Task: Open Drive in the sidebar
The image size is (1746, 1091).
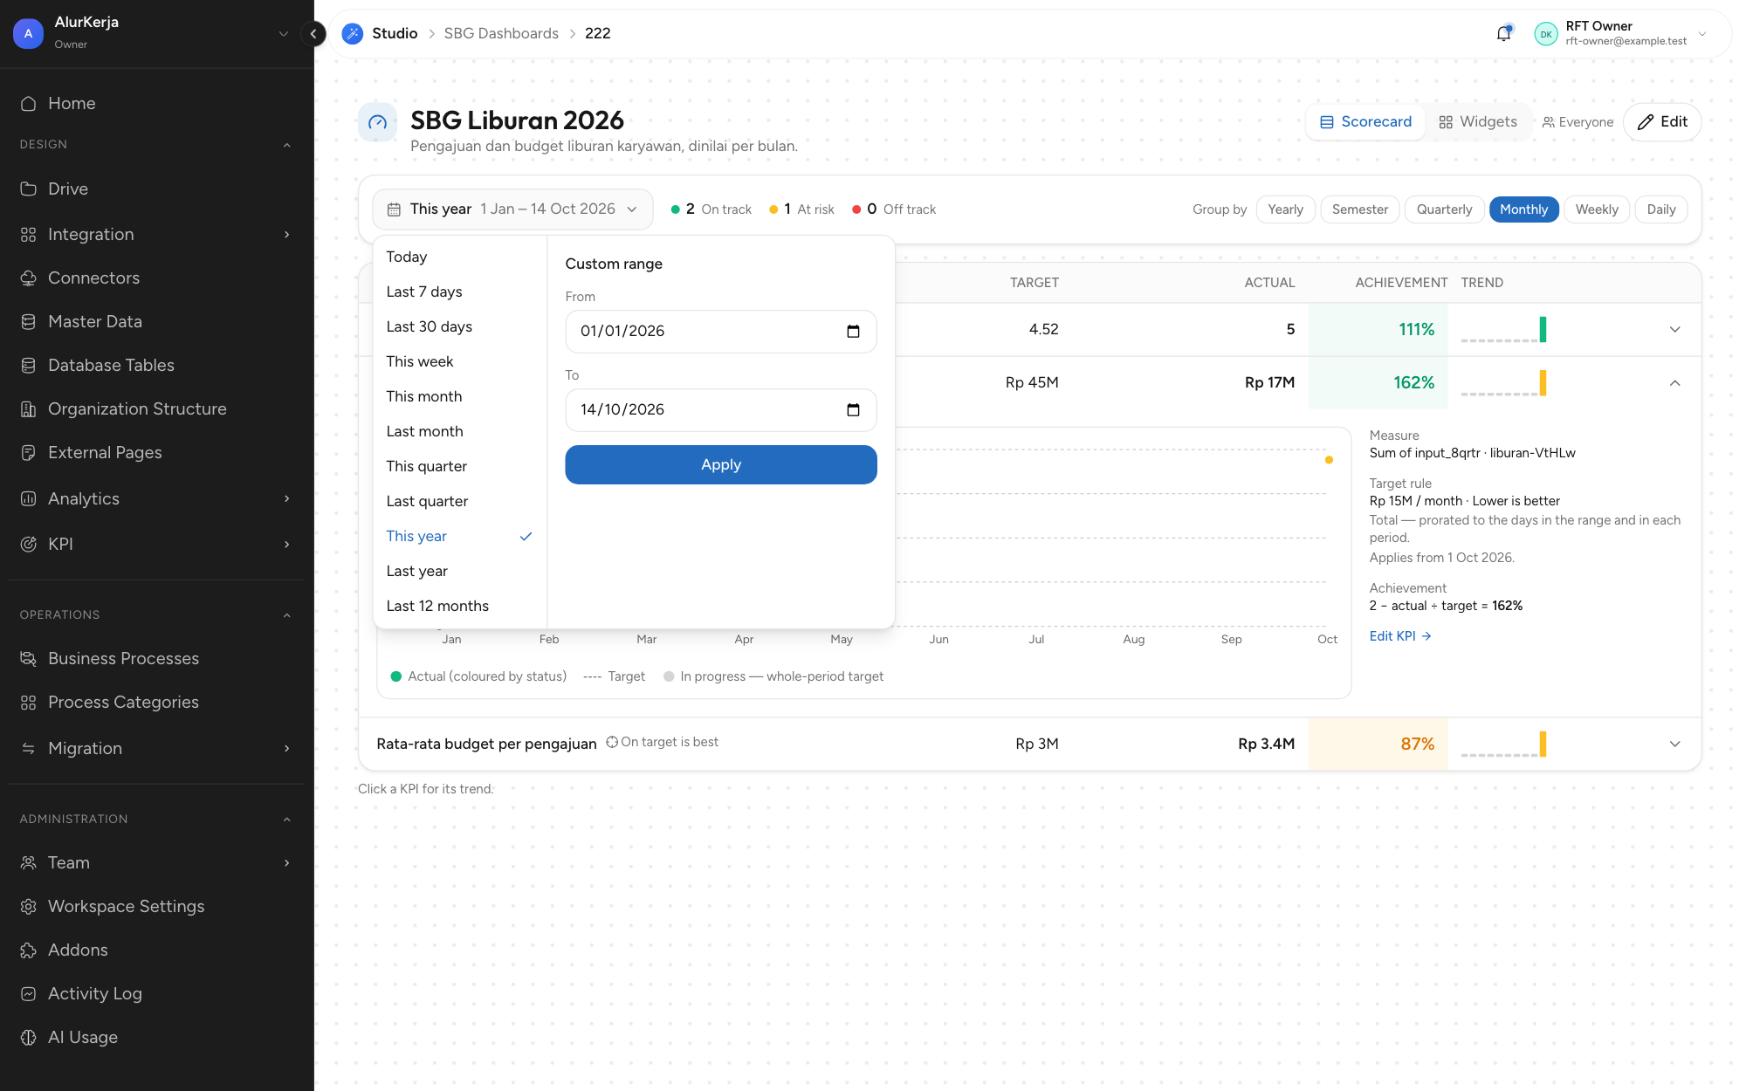Action: click(x=157, y=189)
